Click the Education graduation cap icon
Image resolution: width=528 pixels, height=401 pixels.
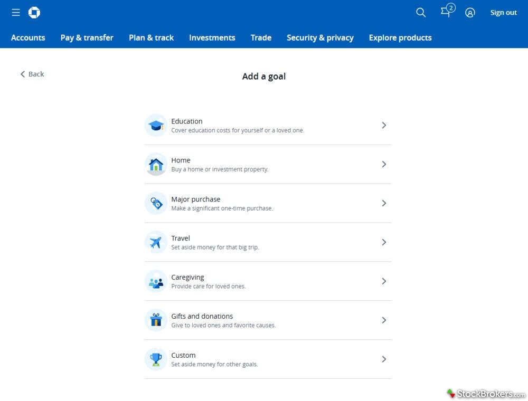(x=156, y=126)
